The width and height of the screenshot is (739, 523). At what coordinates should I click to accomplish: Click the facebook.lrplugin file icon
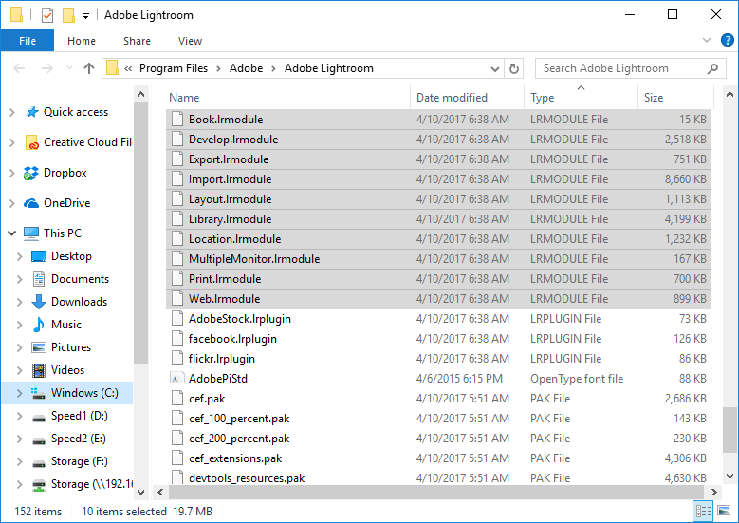(x=177, y=338)
